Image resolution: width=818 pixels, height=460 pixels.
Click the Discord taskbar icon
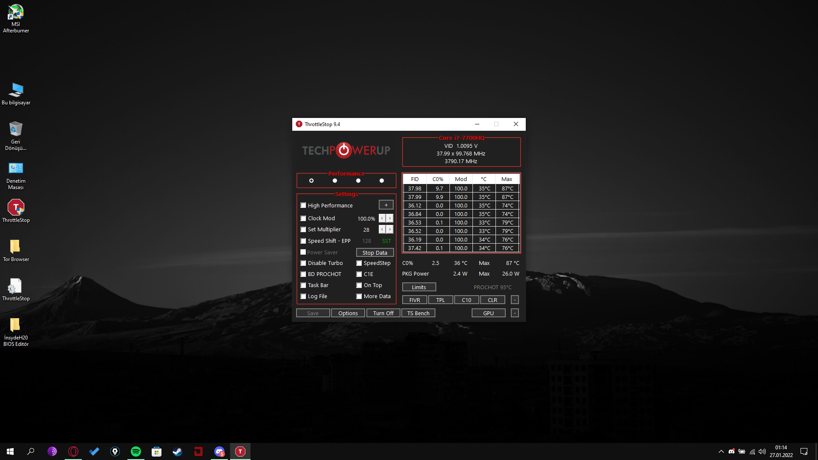coord(219,451)
